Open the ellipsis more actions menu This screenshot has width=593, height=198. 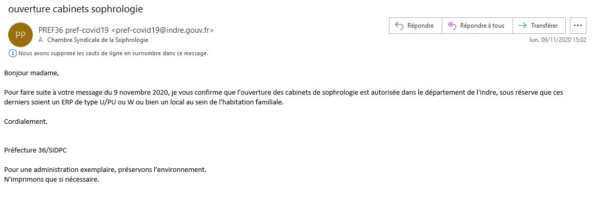tap(578, 26)
